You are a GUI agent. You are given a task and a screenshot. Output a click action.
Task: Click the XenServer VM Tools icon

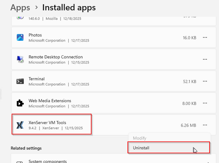click(20, 125)
